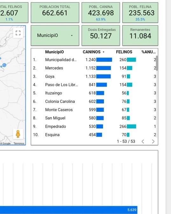Click POBL. CANINA 423.698 scorecard
This screenshot has height=214, width=171.
[x=101, y=12]
